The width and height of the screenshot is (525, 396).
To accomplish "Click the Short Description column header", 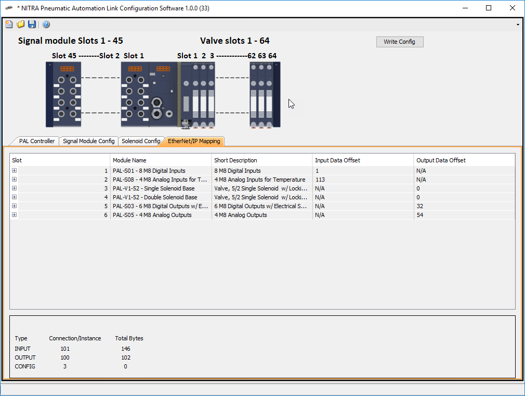I will click(262, 160).
